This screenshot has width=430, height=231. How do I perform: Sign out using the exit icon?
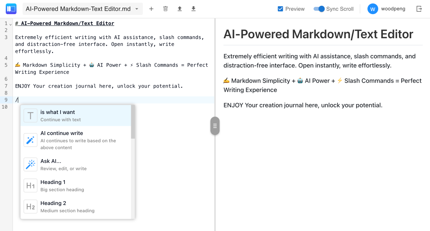[419, 8]
